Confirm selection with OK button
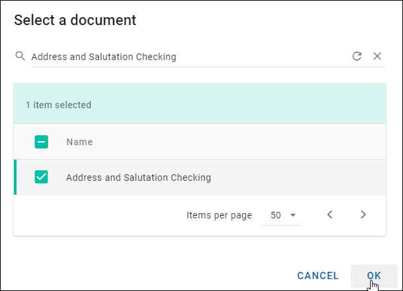This screenshot has width=403, height=291. pyautogui.click(x=374, y=276)
